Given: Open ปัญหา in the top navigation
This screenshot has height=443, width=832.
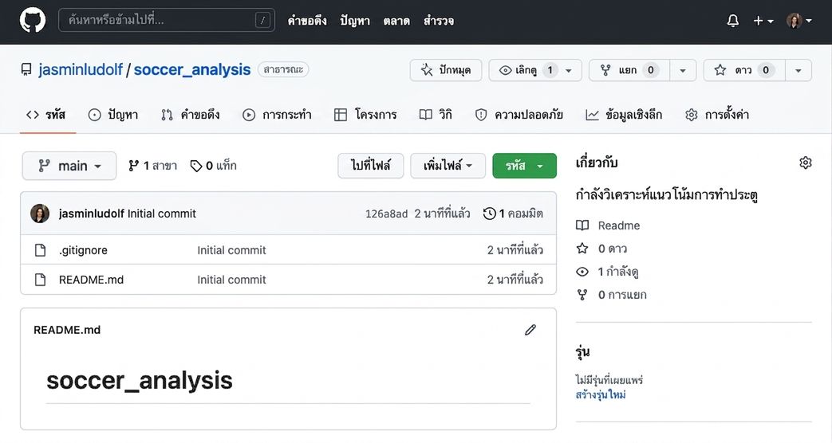Looking at the screenshot, I should (x=355, y=21).
